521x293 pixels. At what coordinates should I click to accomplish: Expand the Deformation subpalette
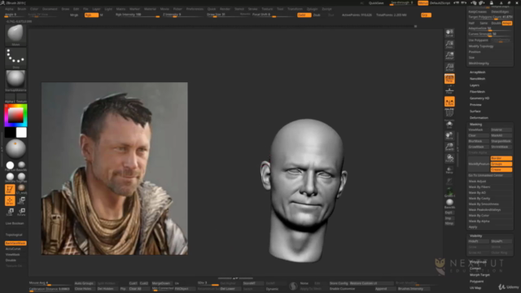[479, 118]
